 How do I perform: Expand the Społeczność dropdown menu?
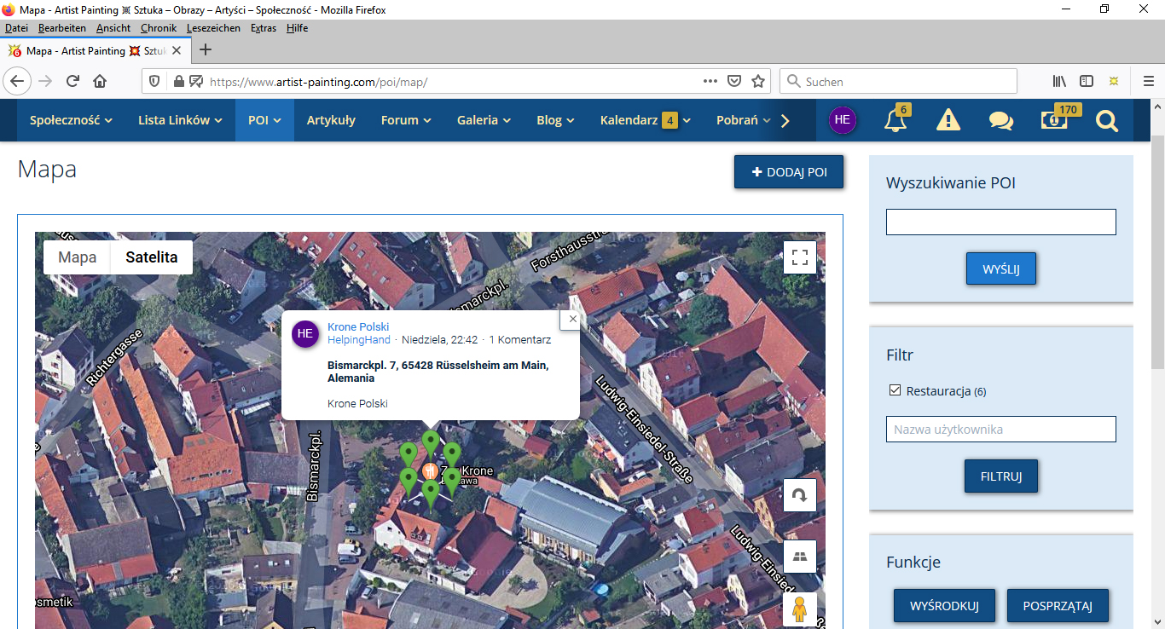pyautogui.click(x=71, y=120)
